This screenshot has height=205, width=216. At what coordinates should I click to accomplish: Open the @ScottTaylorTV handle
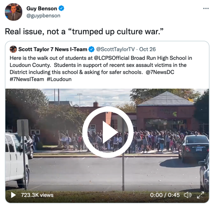115,49
